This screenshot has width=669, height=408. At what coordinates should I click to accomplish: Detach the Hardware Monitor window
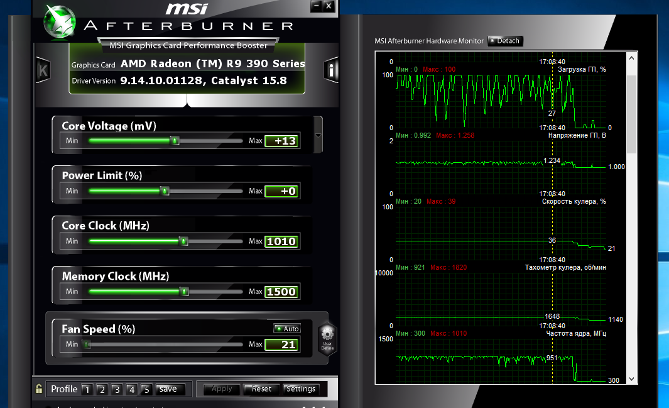(x=505, y=41)
